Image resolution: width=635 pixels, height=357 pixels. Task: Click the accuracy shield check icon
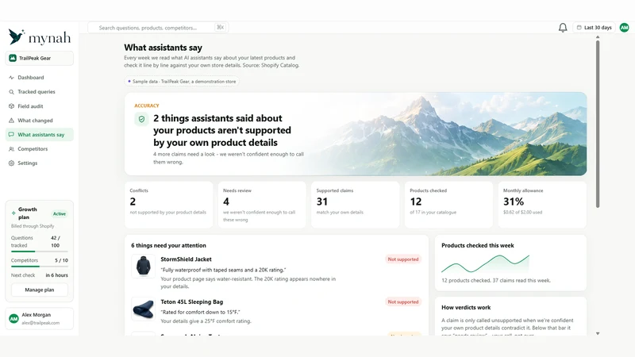tap(141, 119)
